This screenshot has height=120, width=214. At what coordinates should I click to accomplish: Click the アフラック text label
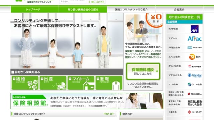tap(173, 39)
